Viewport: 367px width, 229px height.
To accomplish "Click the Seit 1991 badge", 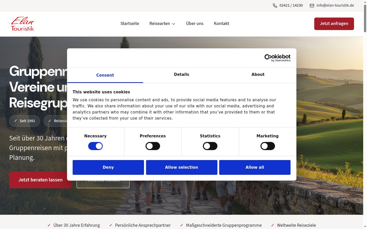I will point(24,121).
